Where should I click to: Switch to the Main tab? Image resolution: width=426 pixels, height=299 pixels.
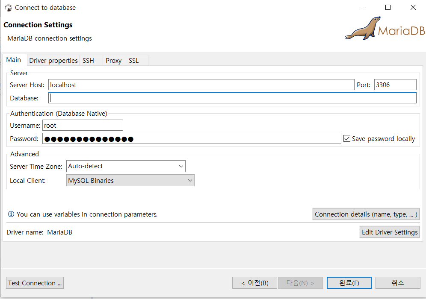click(14, 60)
